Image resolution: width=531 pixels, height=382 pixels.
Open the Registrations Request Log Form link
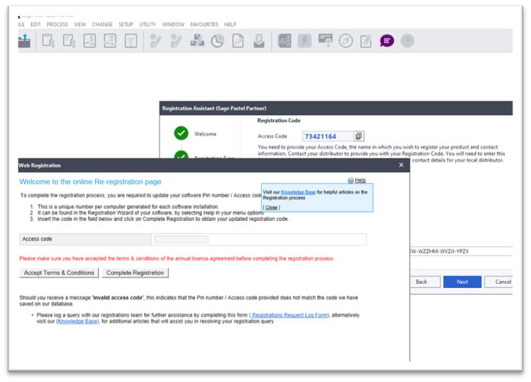(290, 315)
